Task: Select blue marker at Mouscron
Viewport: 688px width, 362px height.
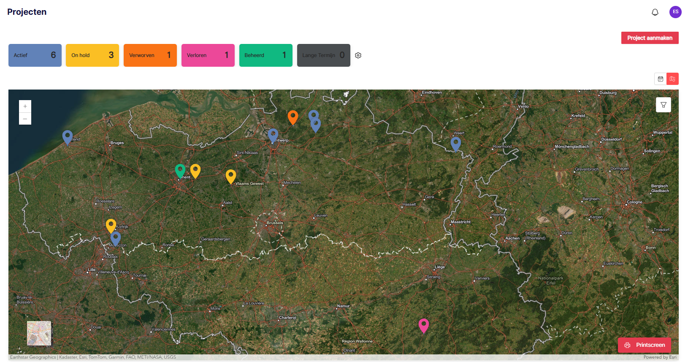Action: (116, 239)
